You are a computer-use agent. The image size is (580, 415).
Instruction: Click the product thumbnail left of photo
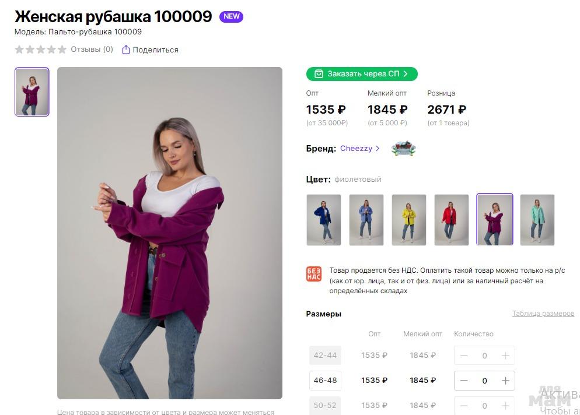32,92
